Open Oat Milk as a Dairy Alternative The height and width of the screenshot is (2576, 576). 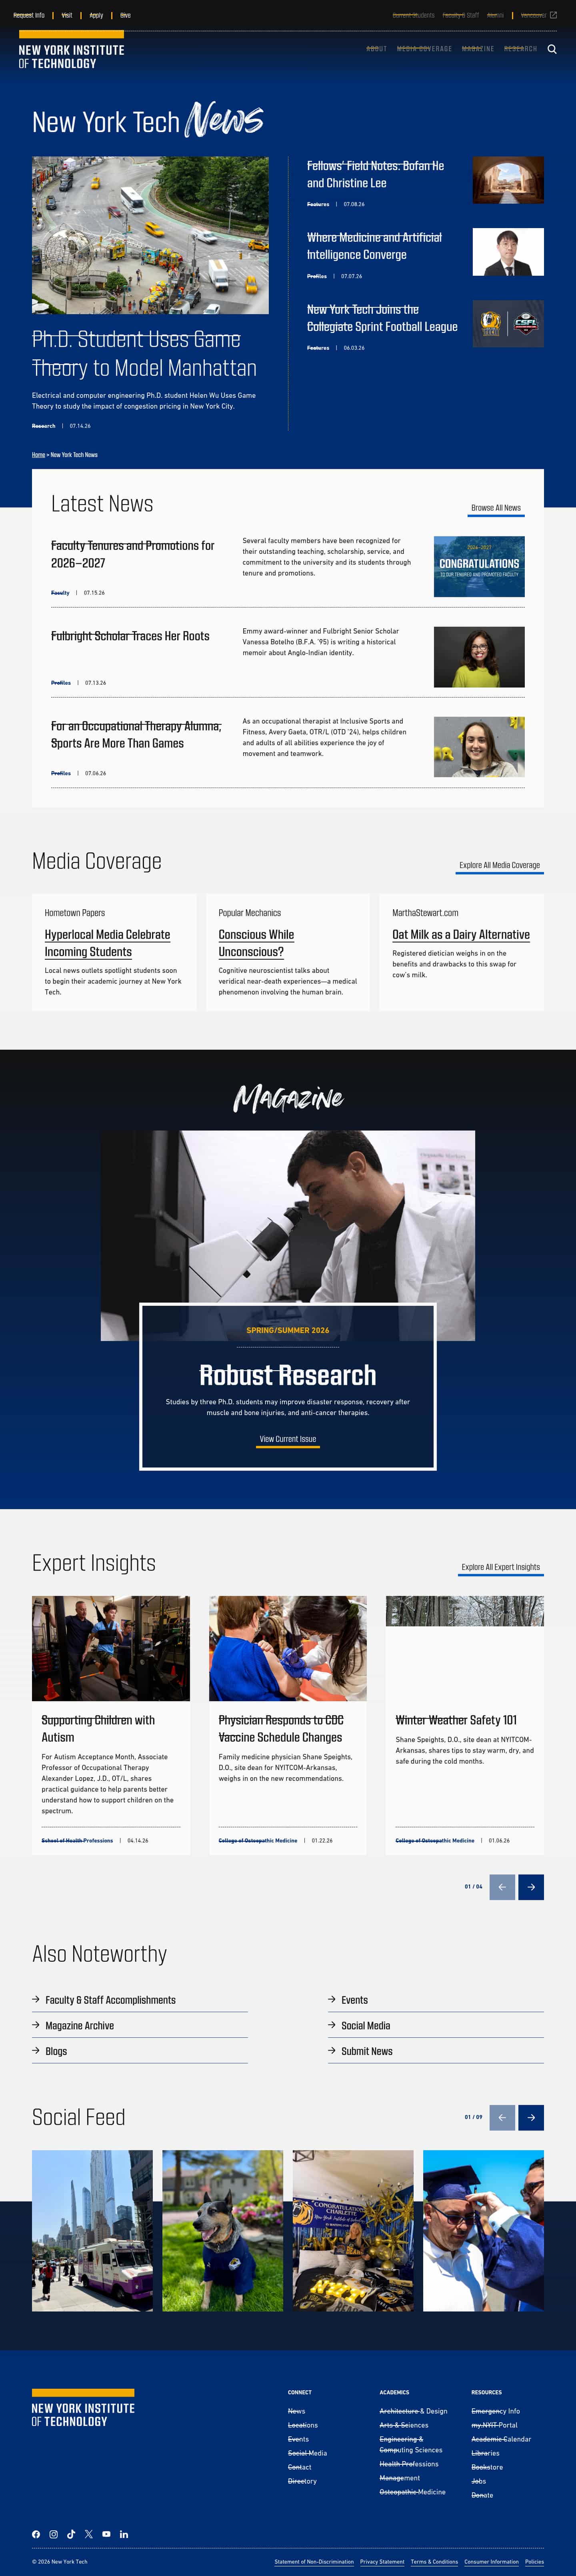461,934
